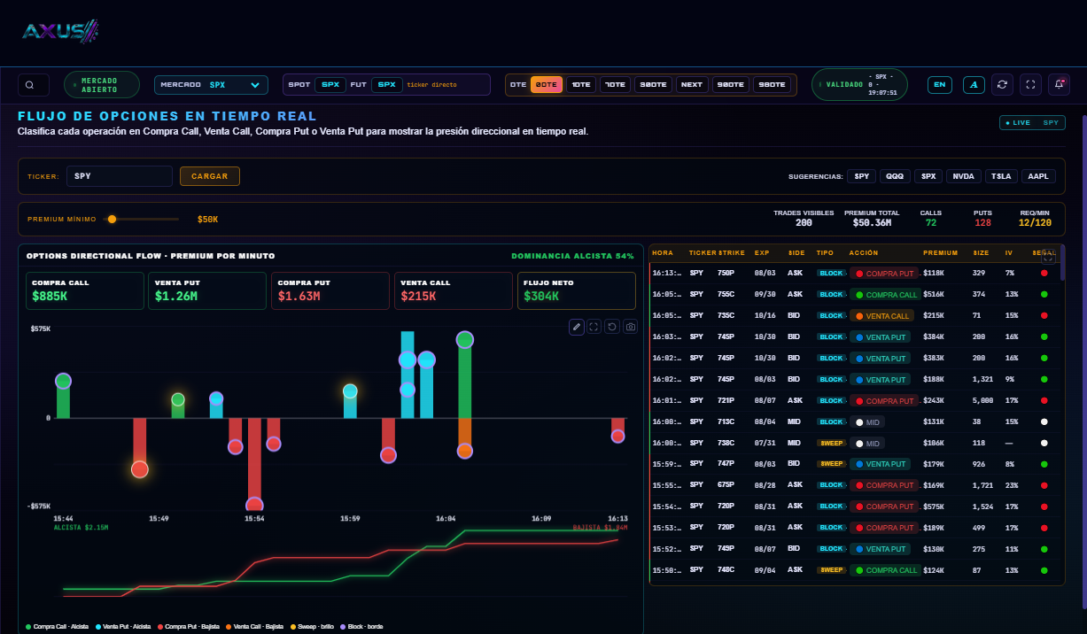The width and height of the screenshot is (1087, 634).
Task: Click the green signal dot in $516K row
Action: pos(1044,295)
